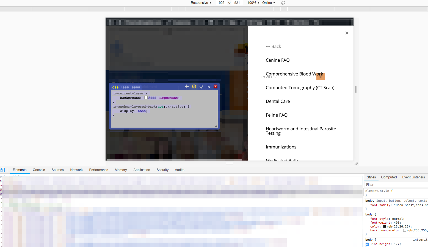Go back using the Back link
The width and height of the screenshot is (428, 247).
coord(273,46)
